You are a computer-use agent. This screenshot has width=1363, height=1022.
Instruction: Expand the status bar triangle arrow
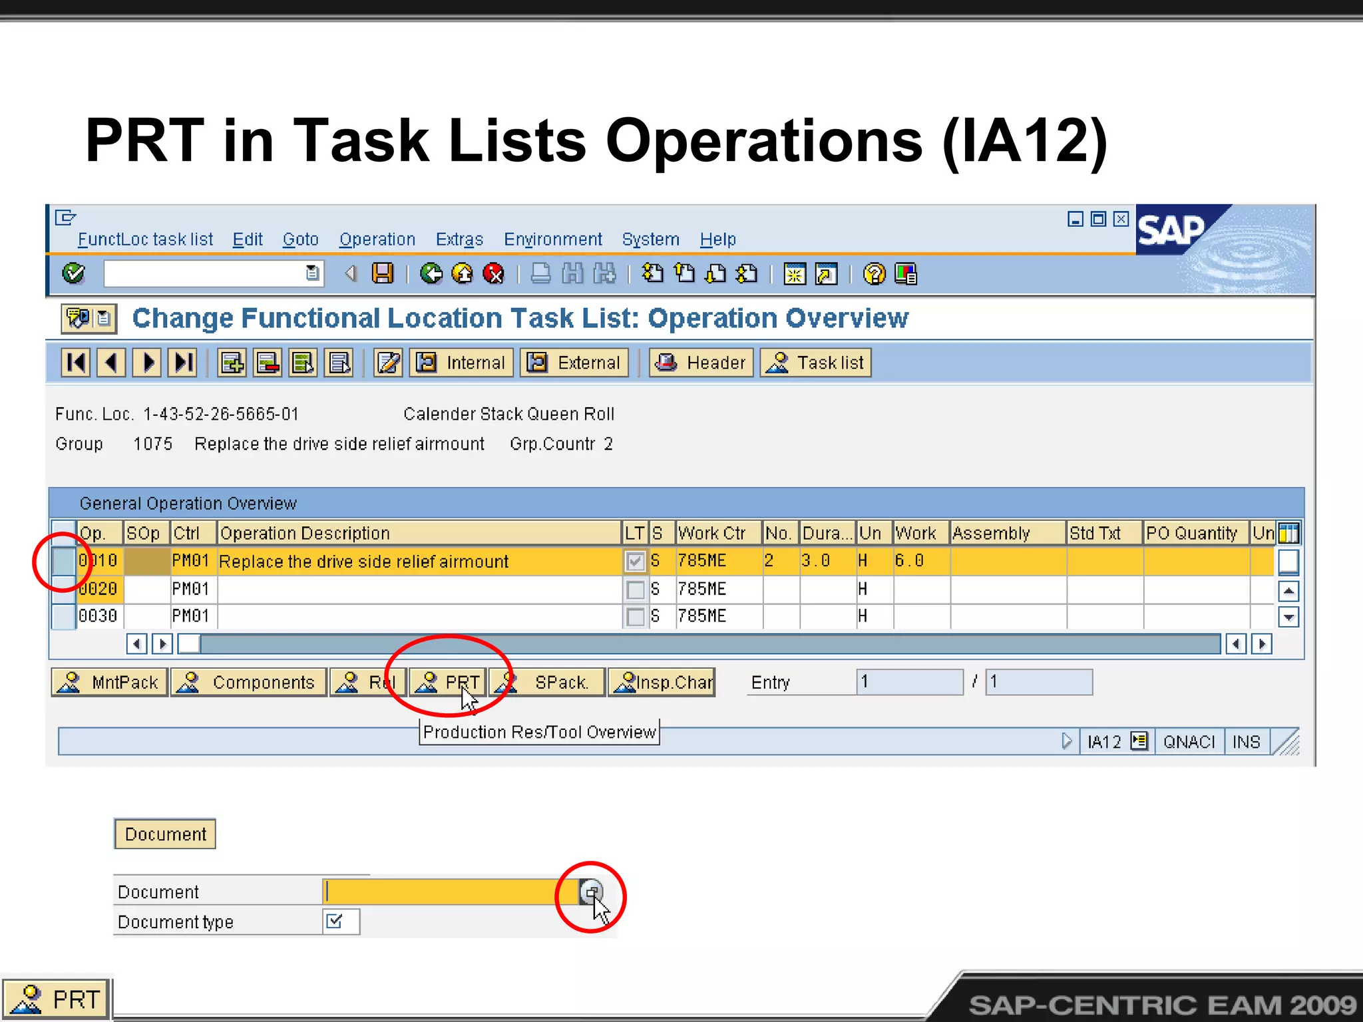[x=1066, y=741]
